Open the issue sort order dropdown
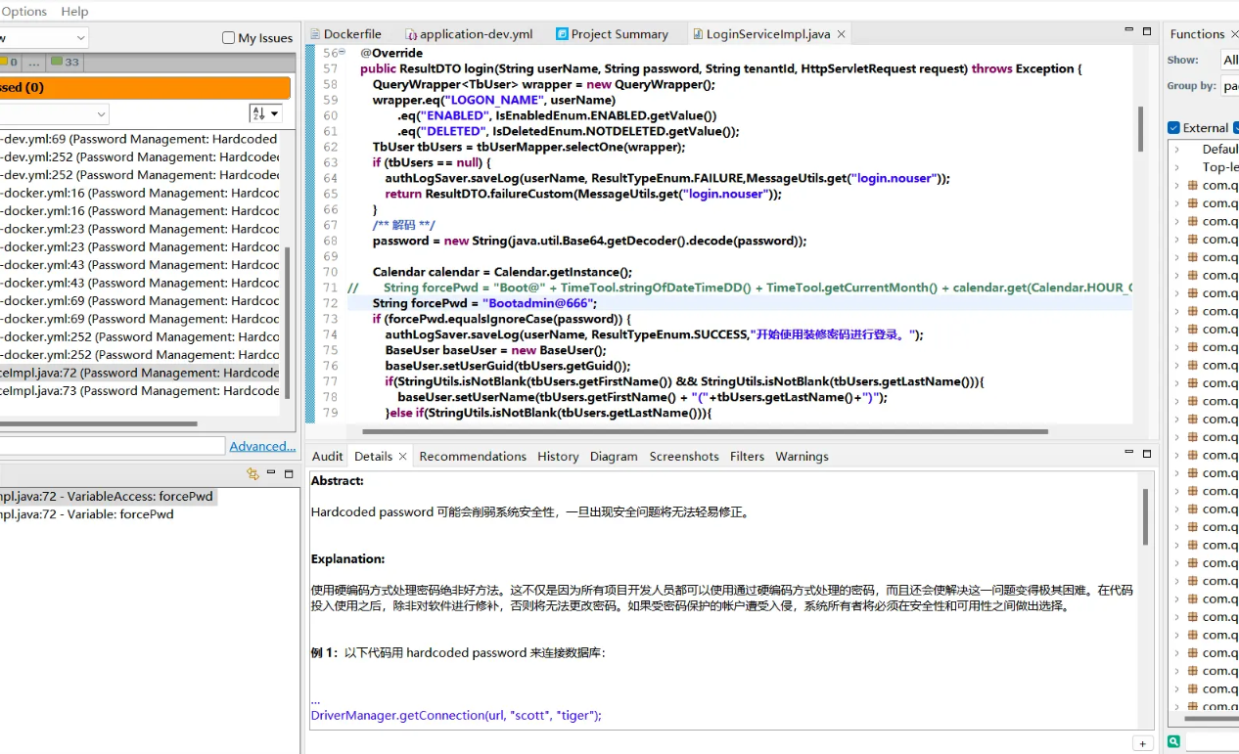This screenshot has height=754, width=1239. click(x=264, y=113)
